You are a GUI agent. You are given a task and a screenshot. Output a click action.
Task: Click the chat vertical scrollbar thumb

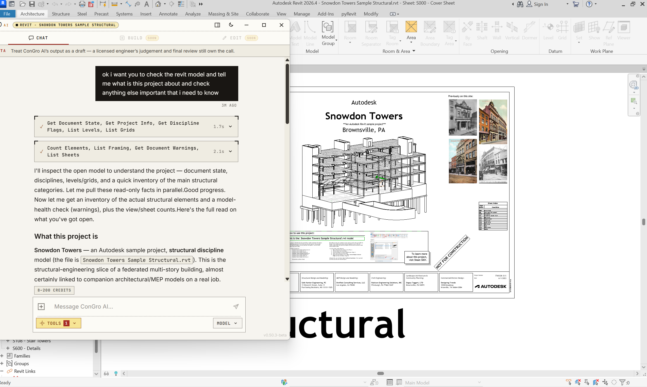(287, 94)
